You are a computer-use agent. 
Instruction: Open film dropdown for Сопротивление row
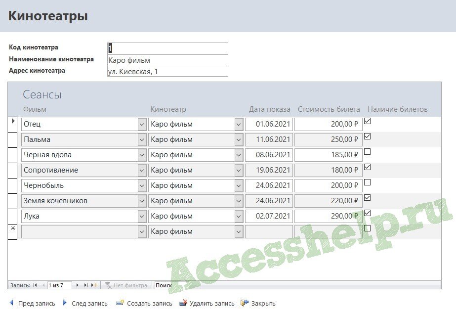click(x=142, y=170)
